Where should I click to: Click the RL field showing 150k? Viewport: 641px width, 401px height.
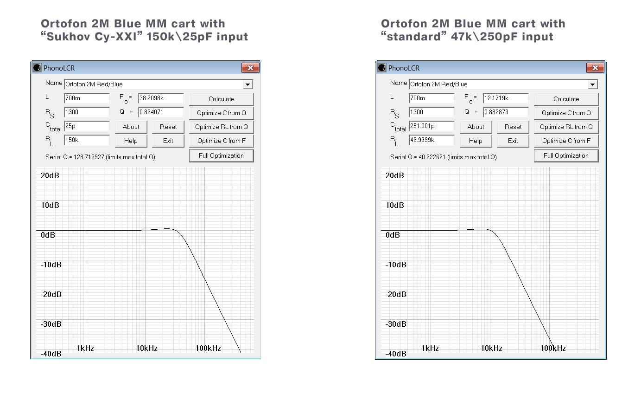pyautogui.click(x=87, y=140)
